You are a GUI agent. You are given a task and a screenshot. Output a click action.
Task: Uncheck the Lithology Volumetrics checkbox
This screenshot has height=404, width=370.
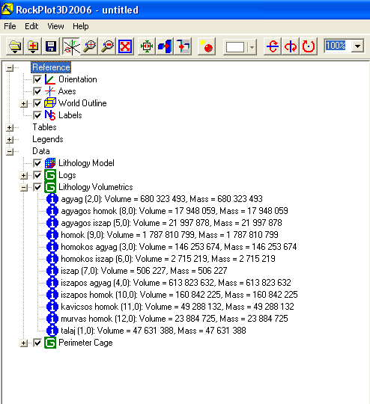pos(37,187)
